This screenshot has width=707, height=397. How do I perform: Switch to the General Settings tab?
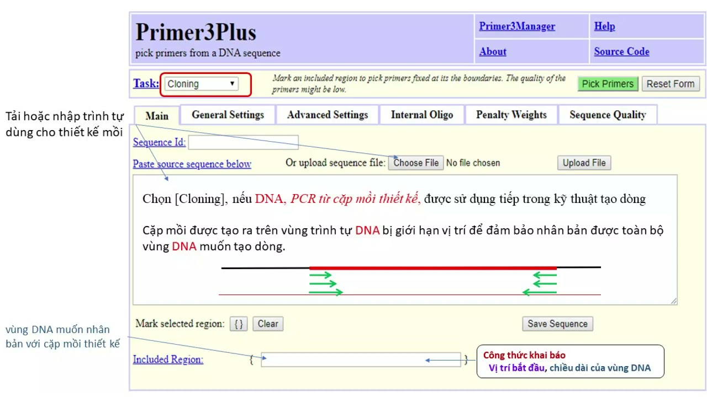pyautogui.click(x=228, y=115)
